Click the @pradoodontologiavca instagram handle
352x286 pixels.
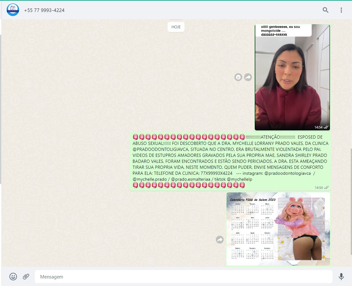pos(288,173)
